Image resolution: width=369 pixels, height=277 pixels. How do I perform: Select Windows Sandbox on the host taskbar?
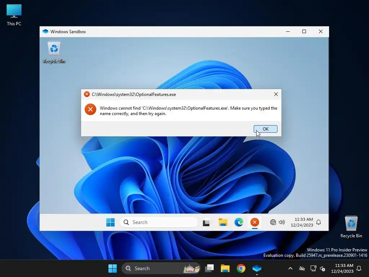[257, 268]
